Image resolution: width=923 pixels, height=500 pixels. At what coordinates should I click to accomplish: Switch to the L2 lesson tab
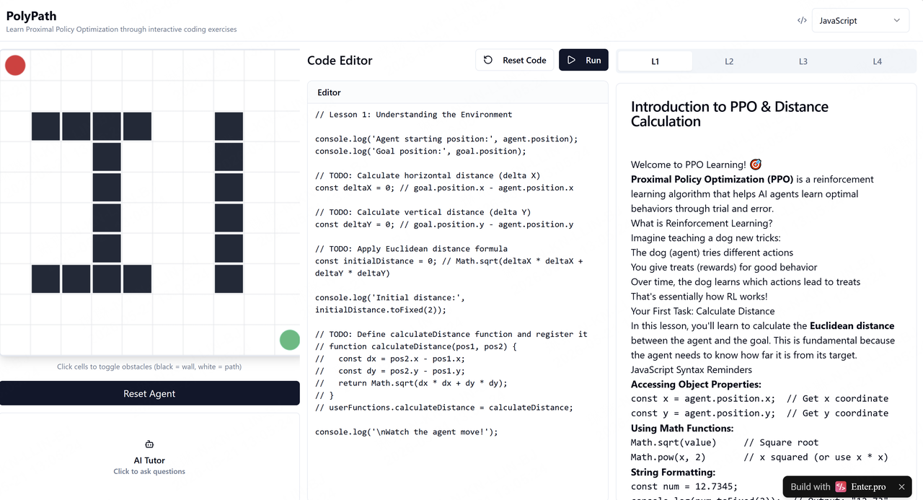729,61
